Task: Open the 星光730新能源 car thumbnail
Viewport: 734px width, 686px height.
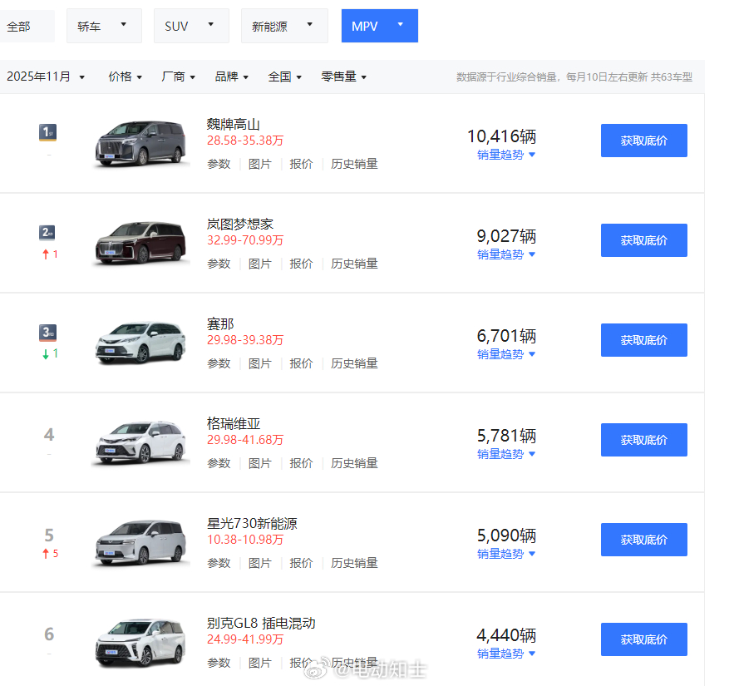Action: [140, 542]
